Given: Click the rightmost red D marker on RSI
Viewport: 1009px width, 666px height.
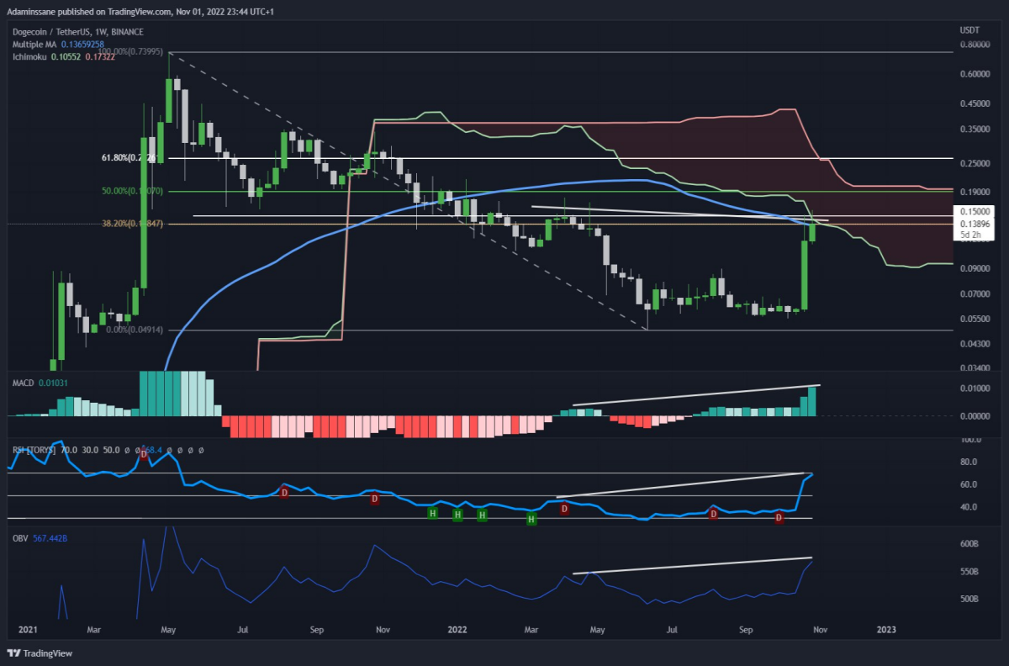Looking at the screenshot, I should tap(779, 518).
